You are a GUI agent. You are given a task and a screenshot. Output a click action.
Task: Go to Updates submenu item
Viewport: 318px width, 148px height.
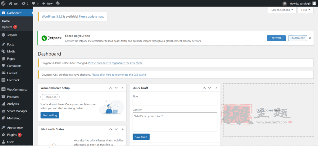[7, 27]
